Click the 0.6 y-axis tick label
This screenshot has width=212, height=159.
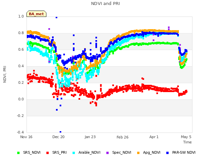coord(21,49)
